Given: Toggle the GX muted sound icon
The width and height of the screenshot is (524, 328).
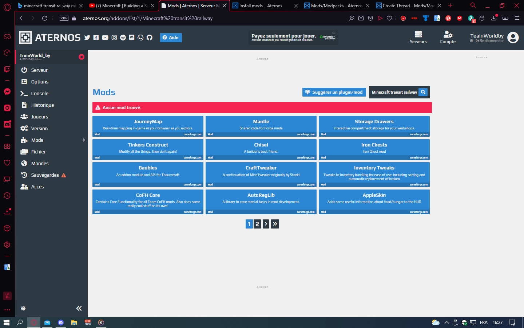Looking at the screenshot, I should [x=7, y=296].
